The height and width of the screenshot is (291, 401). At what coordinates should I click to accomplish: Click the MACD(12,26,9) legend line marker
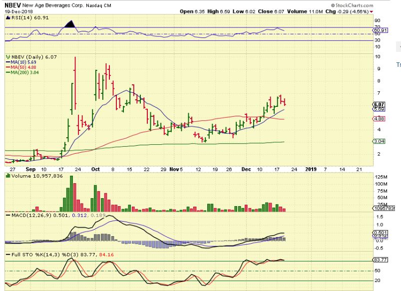(6, 215)
